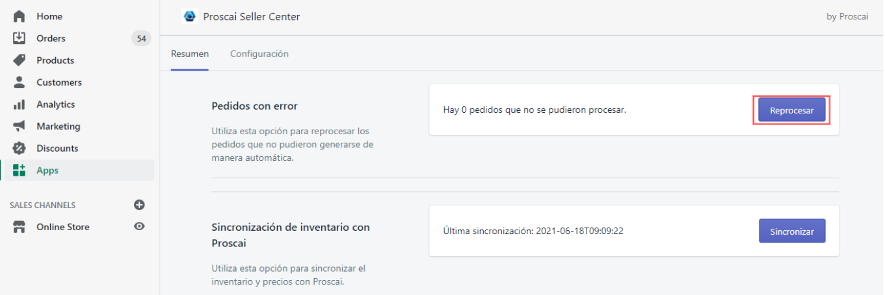Select Apps in the sidebar
Screen dimensions: 885x295
(78, 171)
